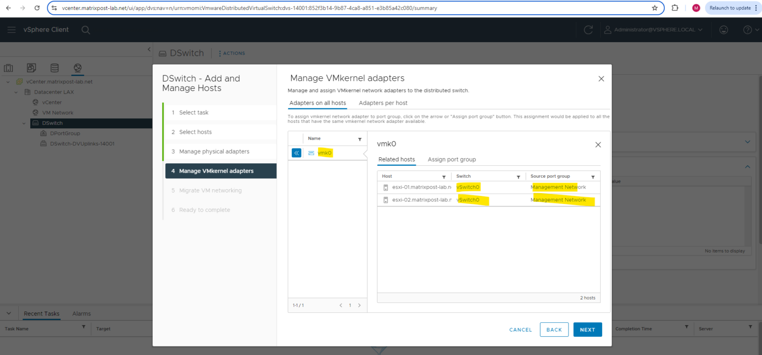This screenshot has width=762, height=355.
Task: Select the Hosts and Clusters inventory icon
Action: click(8, 68)
